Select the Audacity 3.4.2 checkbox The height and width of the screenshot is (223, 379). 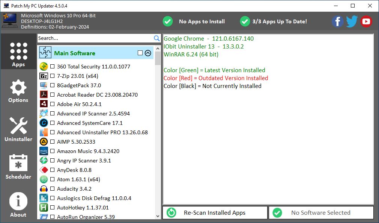[52, 189]
